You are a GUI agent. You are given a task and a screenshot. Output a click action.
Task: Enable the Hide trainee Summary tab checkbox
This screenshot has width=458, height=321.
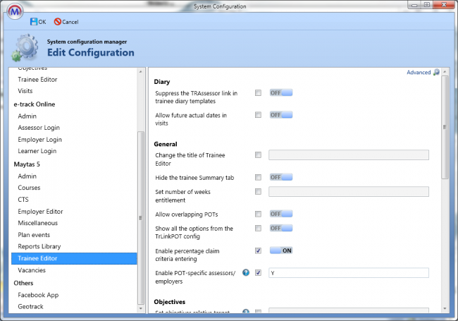click(x=259, y=177)
